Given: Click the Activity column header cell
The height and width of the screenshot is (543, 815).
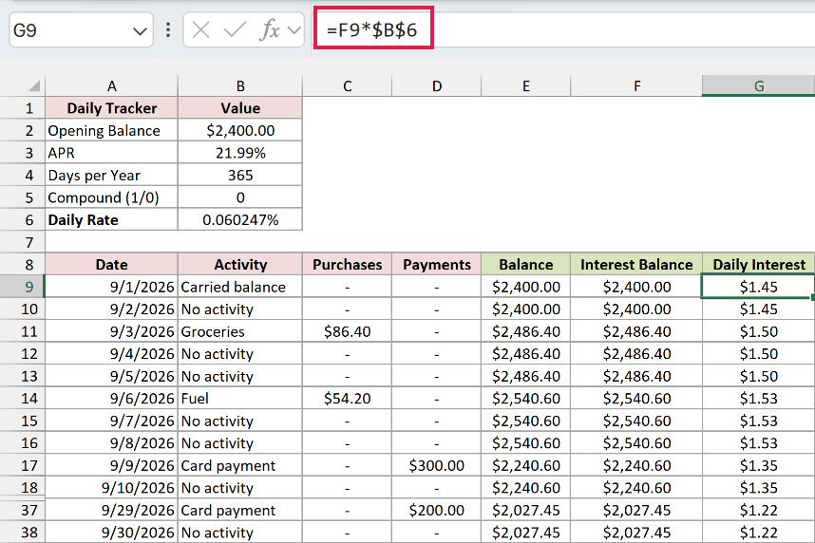Looking at the screenshot, I should coord(240,265).
